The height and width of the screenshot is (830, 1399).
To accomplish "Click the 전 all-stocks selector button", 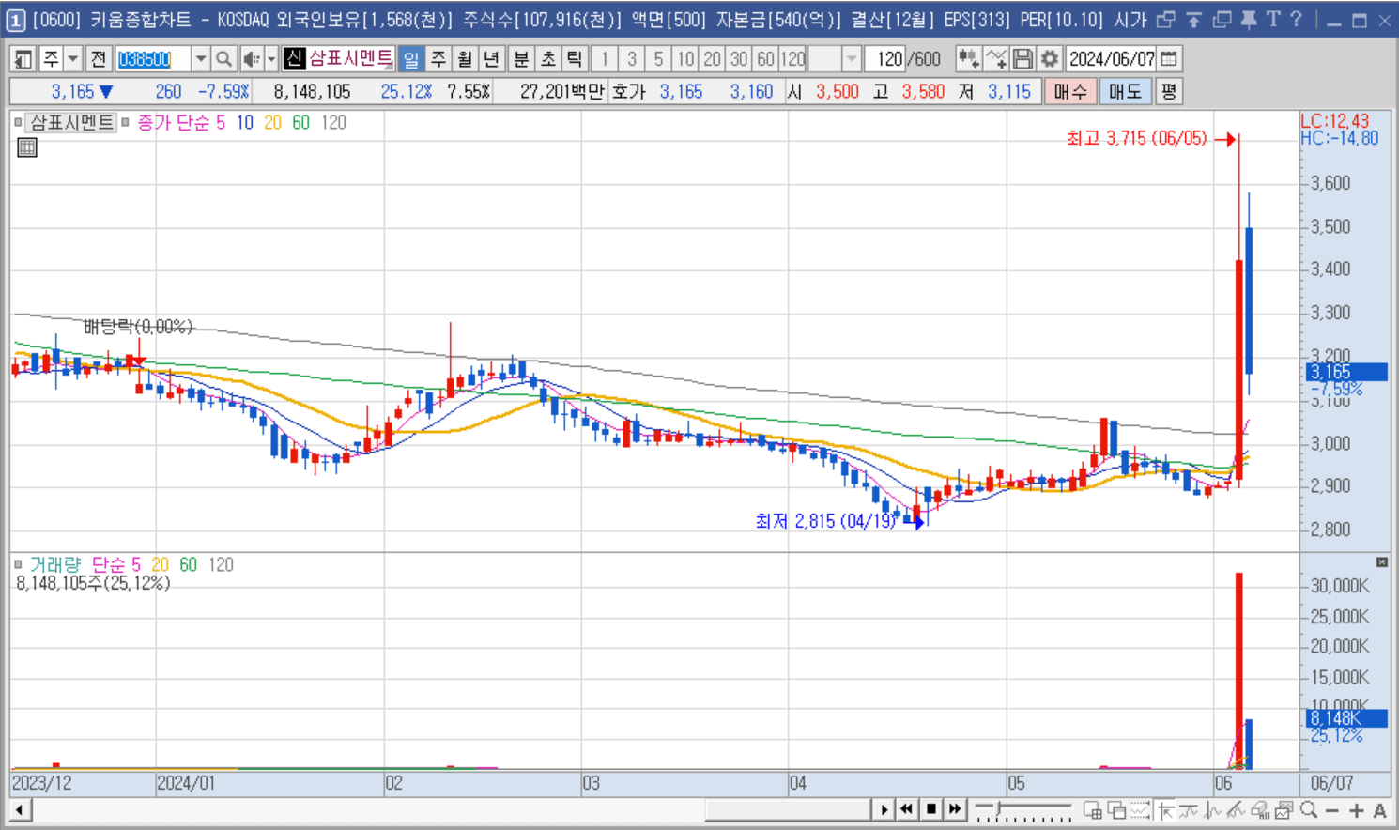I will [98, 59].
